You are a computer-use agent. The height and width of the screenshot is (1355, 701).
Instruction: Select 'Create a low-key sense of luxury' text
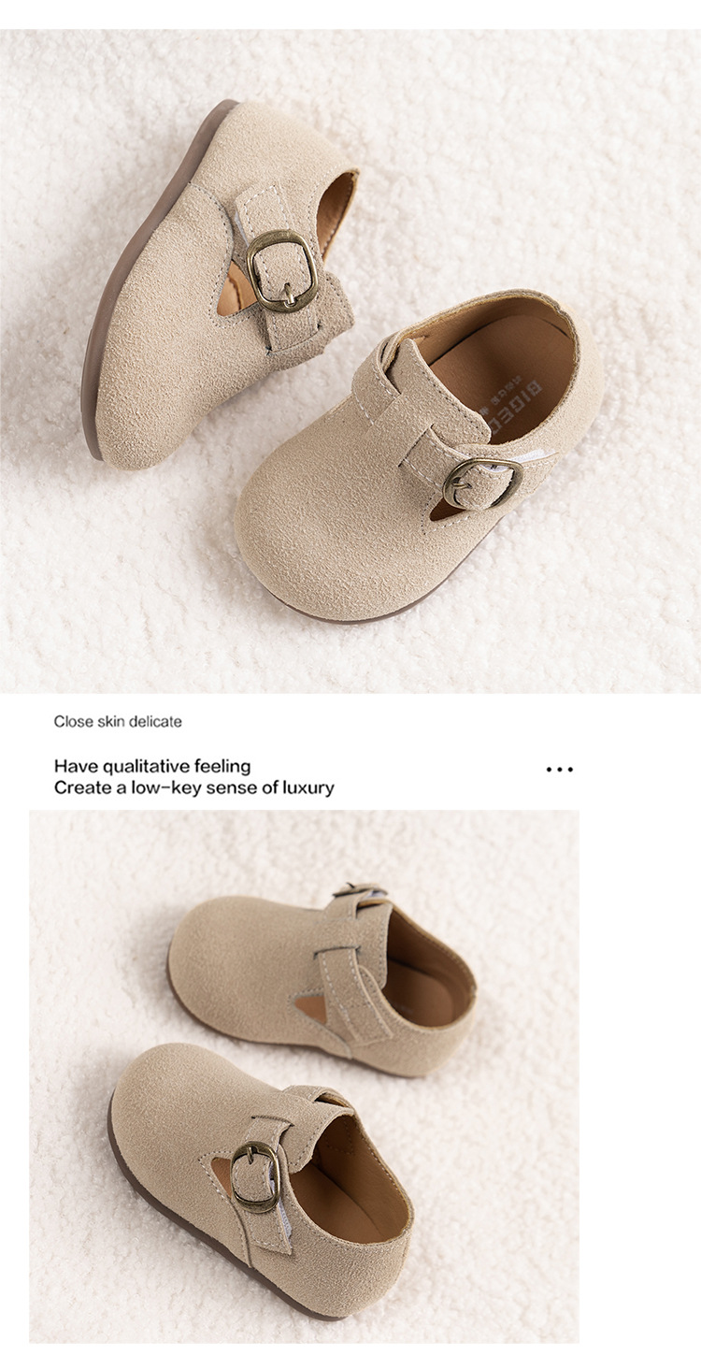click(x=193, y=787)
